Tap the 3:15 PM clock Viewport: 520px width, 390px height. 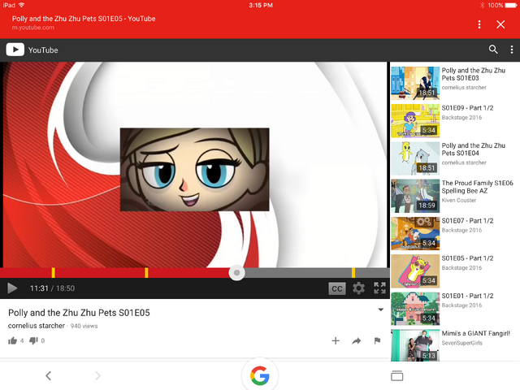[x=261, y=5]
